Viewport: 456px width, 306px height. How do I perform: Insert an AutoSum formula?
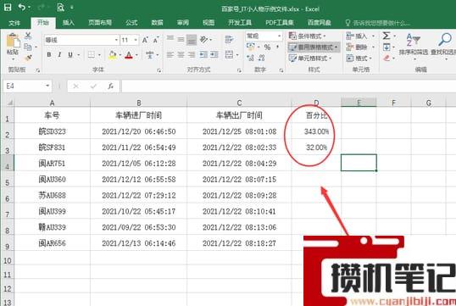tap(386, 36)
